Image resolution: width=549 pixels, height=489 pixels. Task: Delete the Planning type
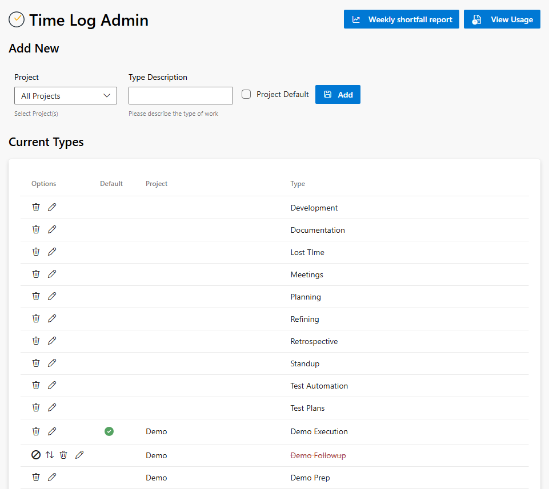pos(36,296)
